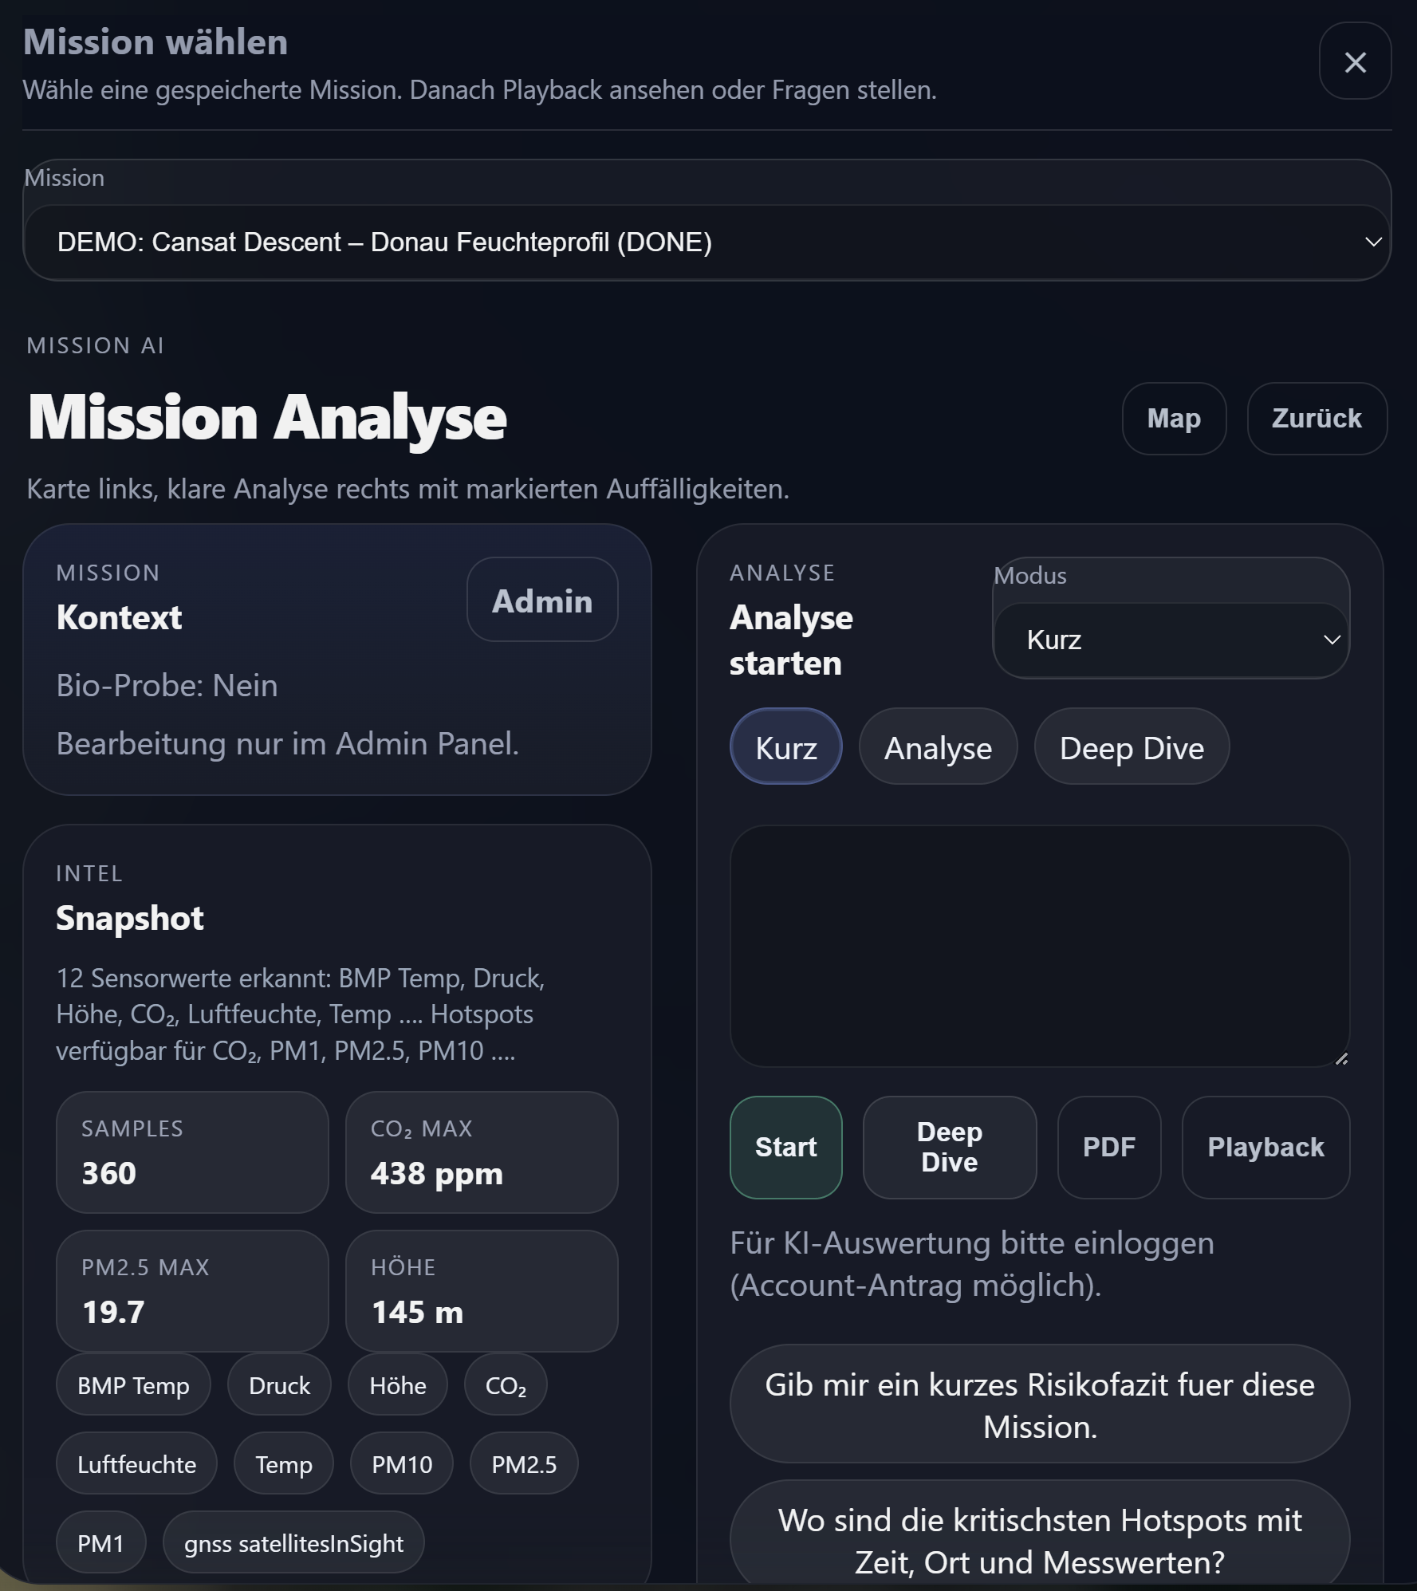Click the Analyse starten heading
Image resolution: width=1417 pixels, height=1591 pixels.
791,640
